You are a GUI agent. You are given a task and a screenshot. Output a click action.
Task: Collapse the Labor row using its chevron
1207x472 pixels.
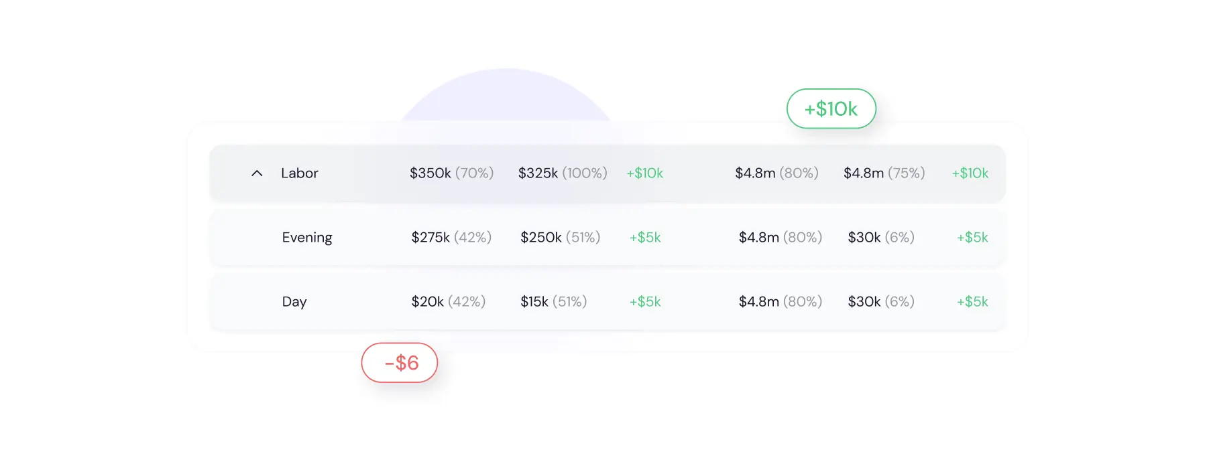click(257, 173)
